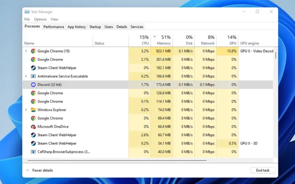Click the 923.1 MB memory cell
295x184 pixels.
[x=162, y=51]
